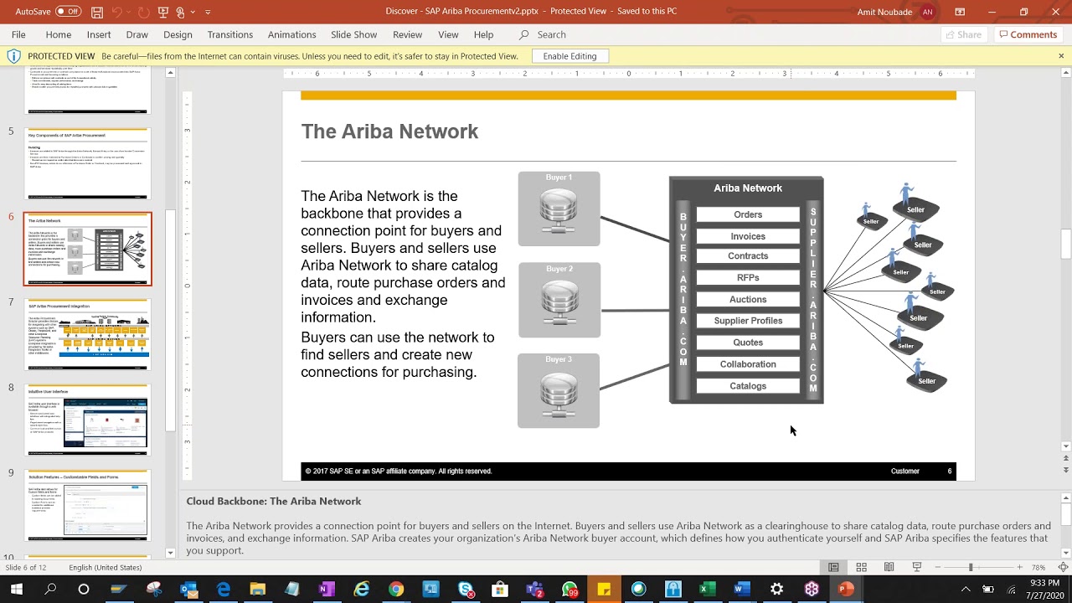Click the slide title The Ariba Network
Viewport: 1072px width, 603px height.
(x=389, y=131)
